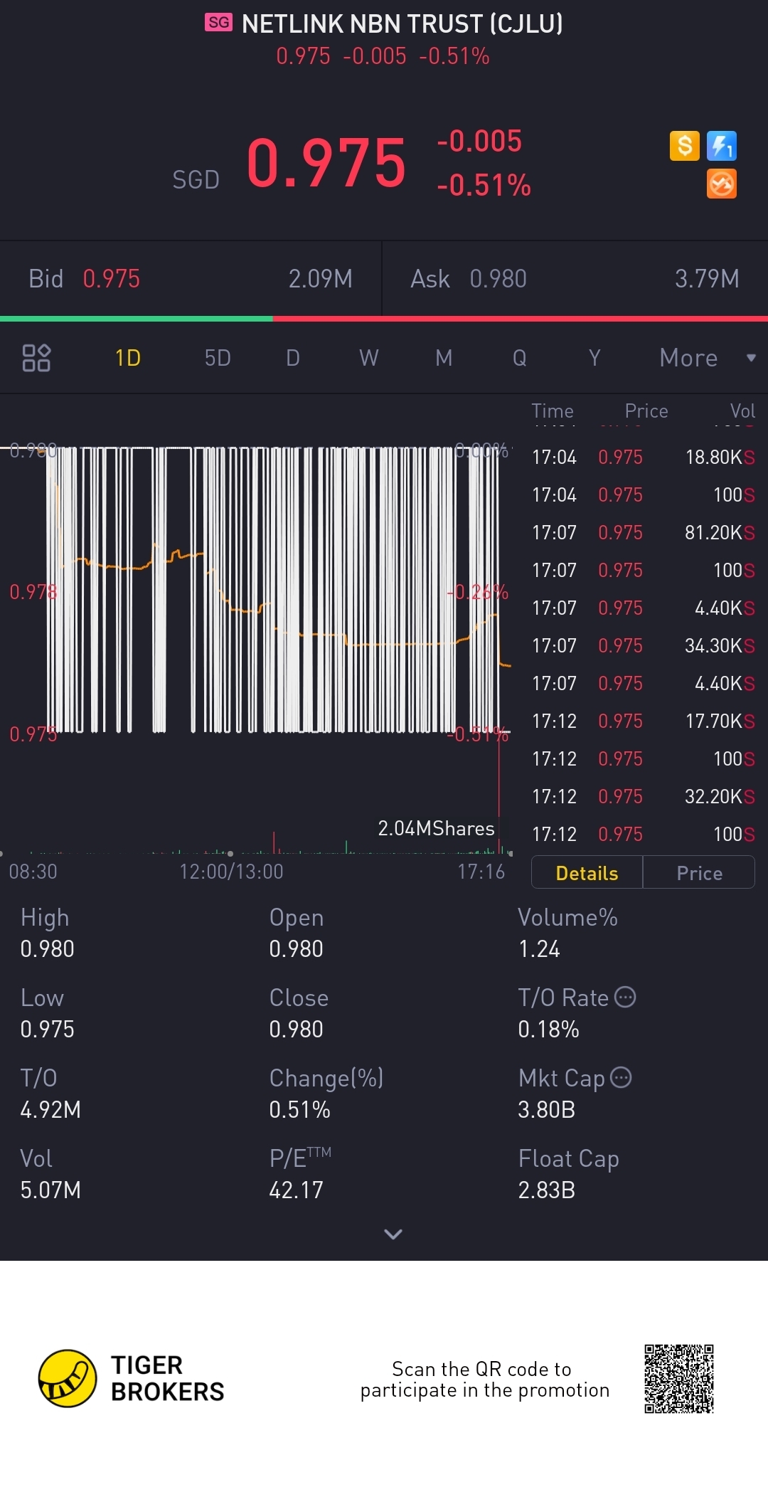Screen dimensions: 768x1497
Task: Tap the Vol 5.07M value
Action: [x=50, y=1190]
